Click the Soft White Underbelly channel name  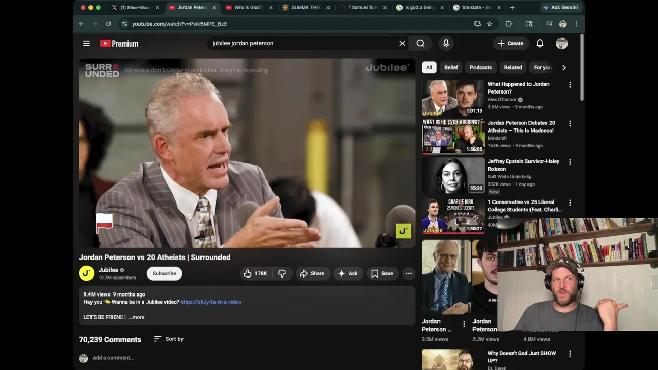coord(509,177)
